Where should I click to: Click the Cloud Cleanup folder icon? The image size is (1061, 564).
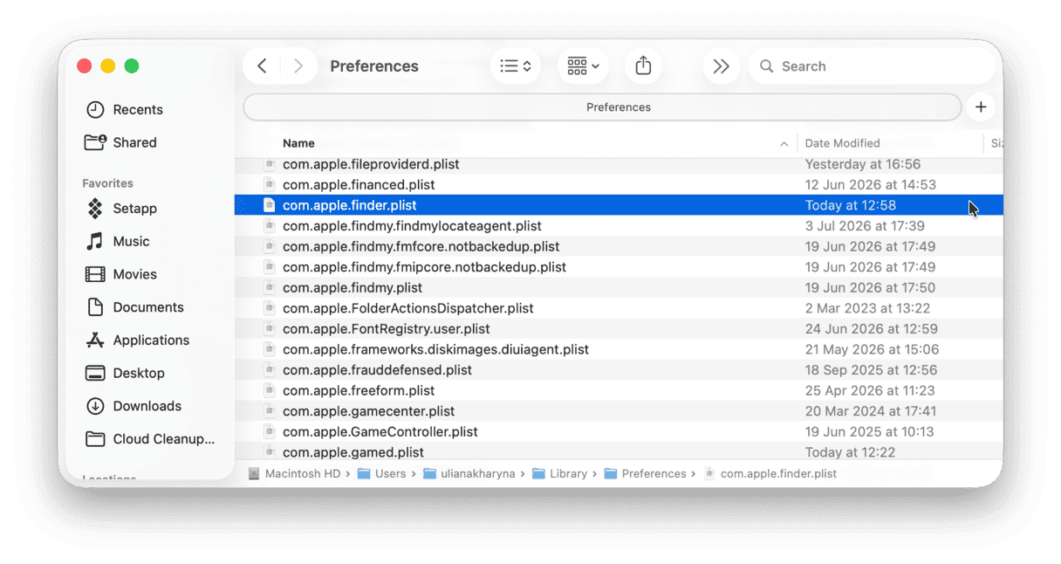tap(95, 439)
